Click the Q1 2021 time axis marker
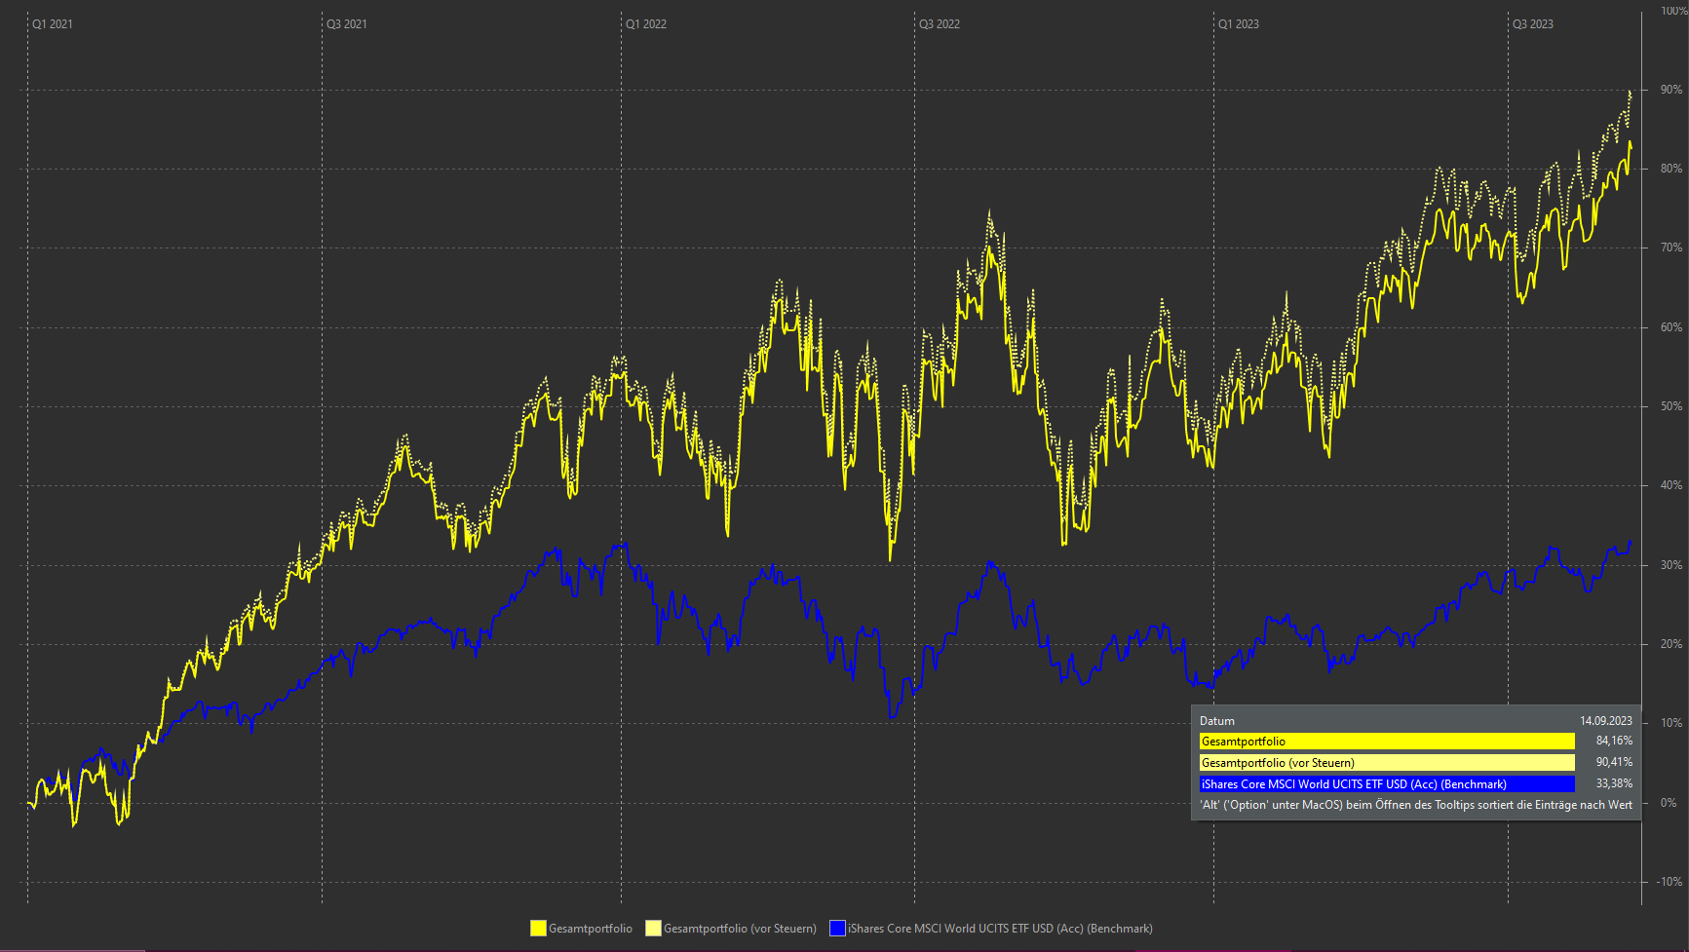This screenshot has width=1689, height=952. pyautogui.click(x=53, y=24)
